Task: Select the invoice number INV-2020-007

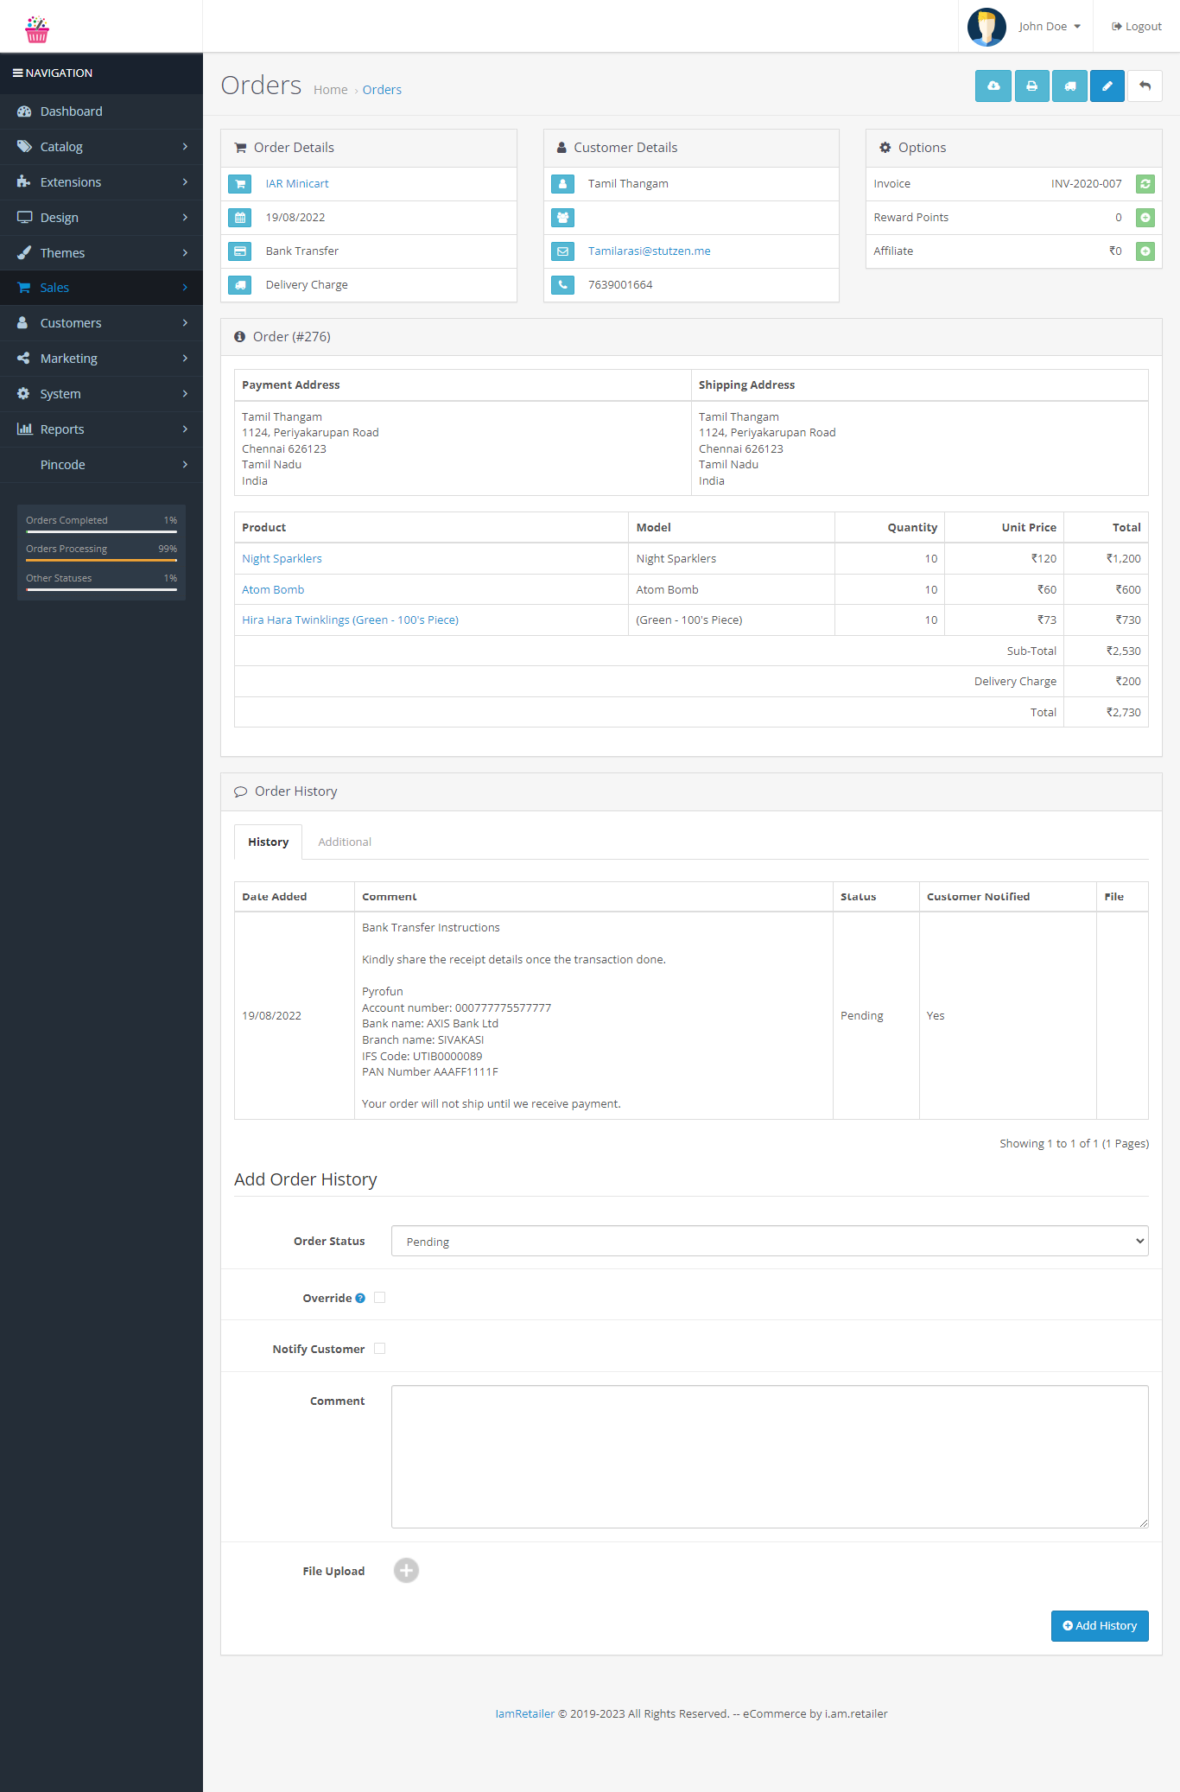Action: point(1086,184)
